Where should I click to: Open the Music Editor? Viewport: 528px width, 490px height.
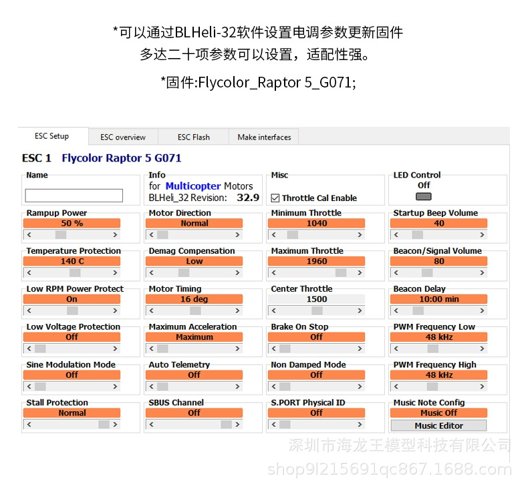coord(438,426)
